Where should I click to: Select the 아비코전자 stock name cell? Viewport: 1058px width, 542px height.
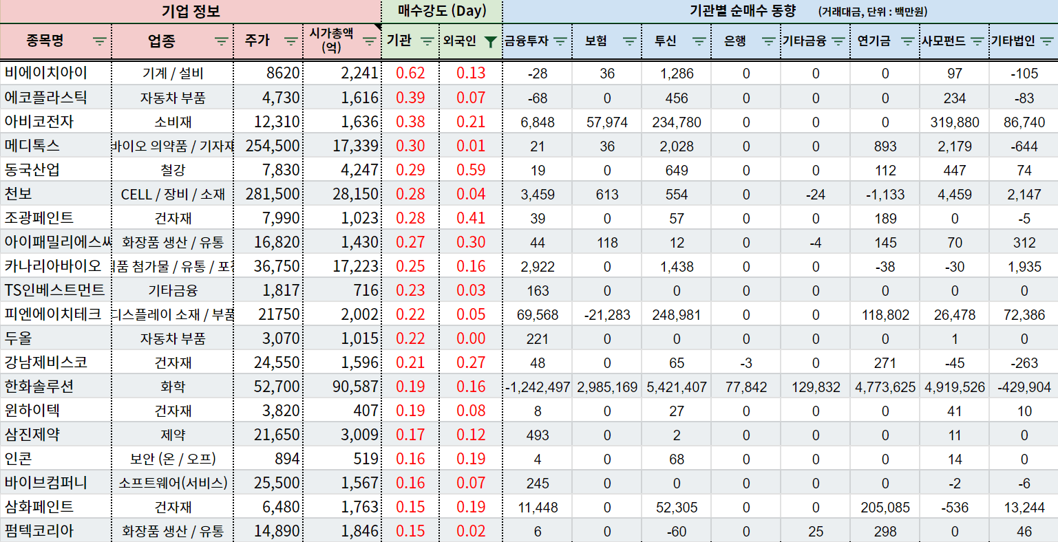pyautogui.click(x=55, y=121)
